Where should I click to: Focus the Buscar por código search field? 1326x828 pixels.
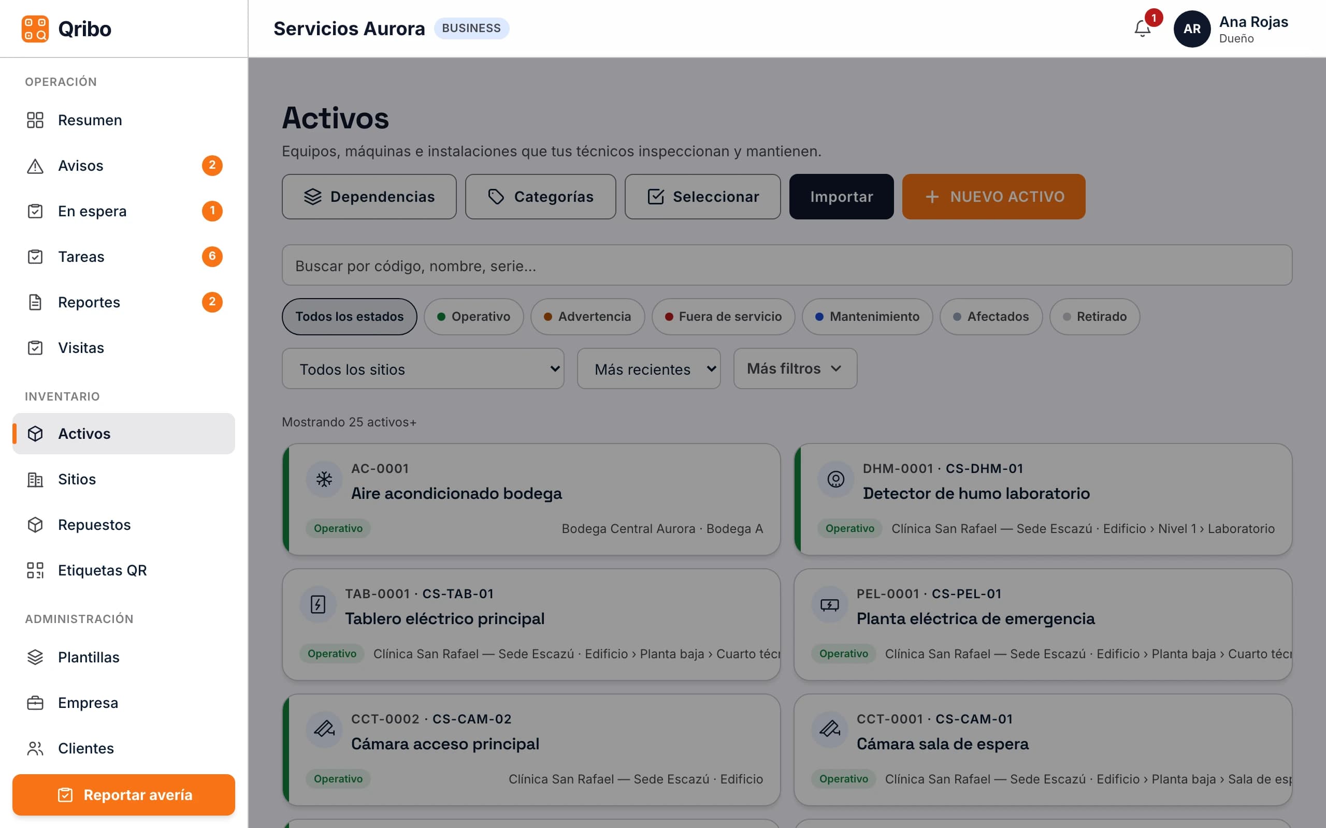point(787,265)
